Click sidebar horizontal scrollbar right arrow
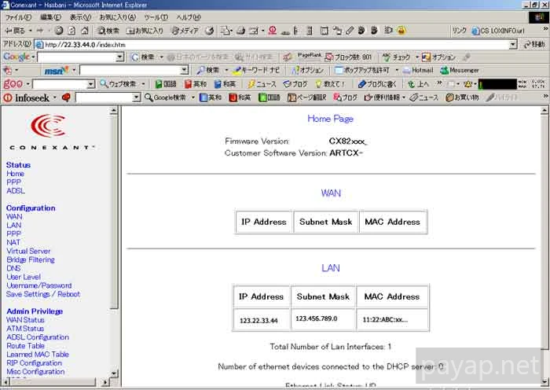550x390 pixels. (x=104, y=381)
